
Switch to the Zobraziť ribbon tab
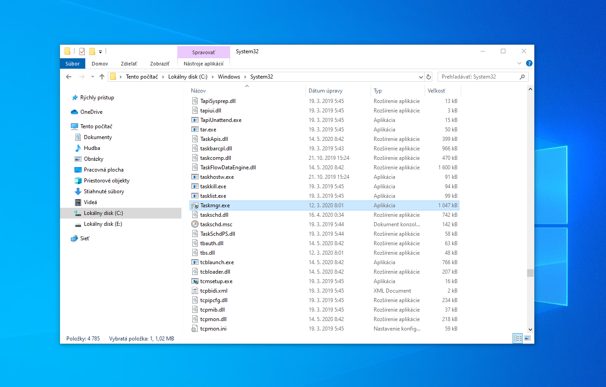[x=161, y=64]
